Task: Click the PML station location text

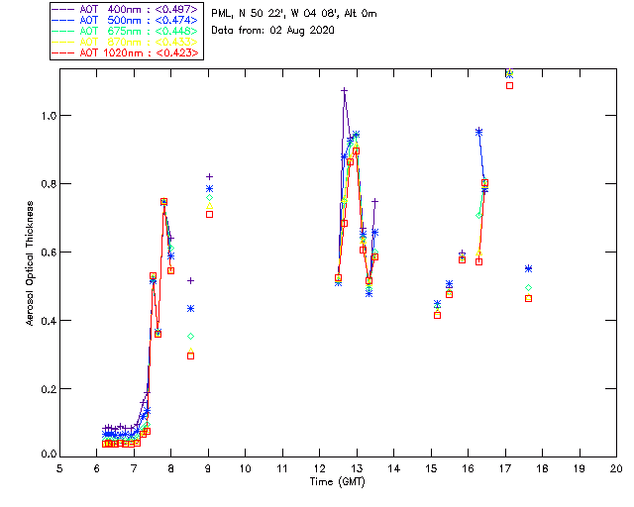Action: pos(294,13)
